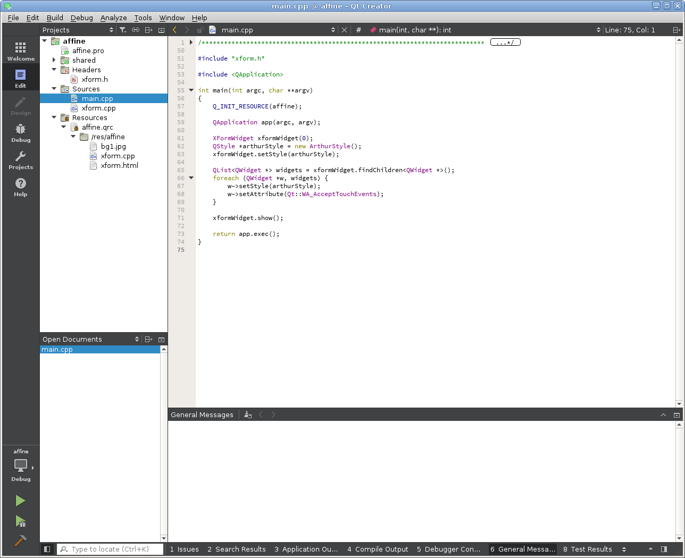Open xform.cpp under Sources
The image size is (685, 558).
(98, 108)
